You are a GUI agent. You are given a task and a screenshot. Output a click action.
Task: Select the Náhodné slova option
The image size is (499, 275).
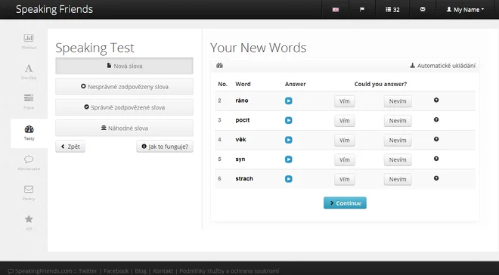[x=124, y=128]
